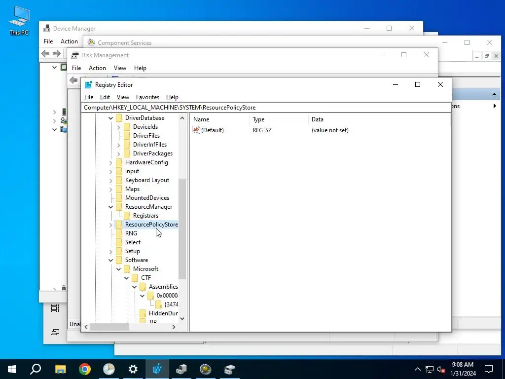This screenshot has height=379, width=505.
Task: Switch to Registry Editor taskbar icon
Action: pyautogui.click(x=157, y=369)
